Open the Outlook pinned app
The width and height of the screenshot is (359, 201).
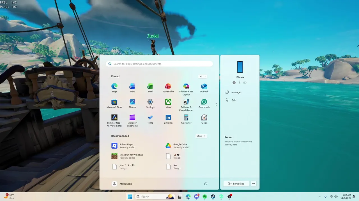point(204,88)
